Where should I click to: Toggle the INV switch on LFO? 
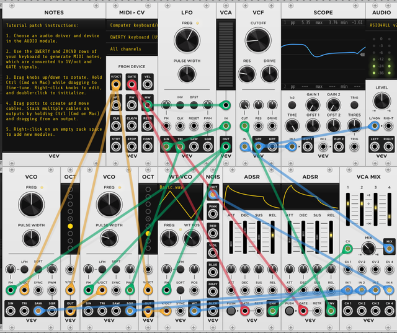tap(180, 105)
